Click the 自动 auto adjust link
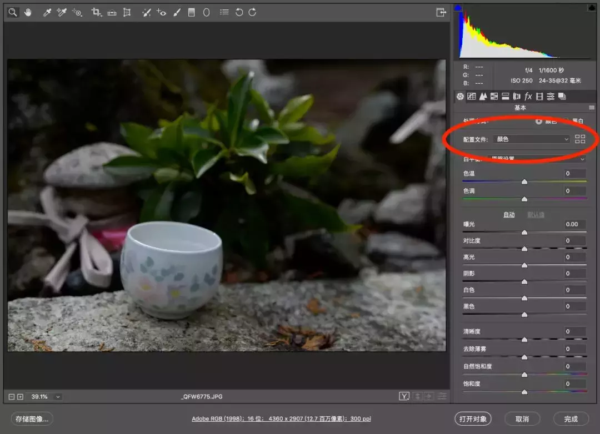Image resolution: width=600 pixels, height=434 pixels. (x=509, y=215)
